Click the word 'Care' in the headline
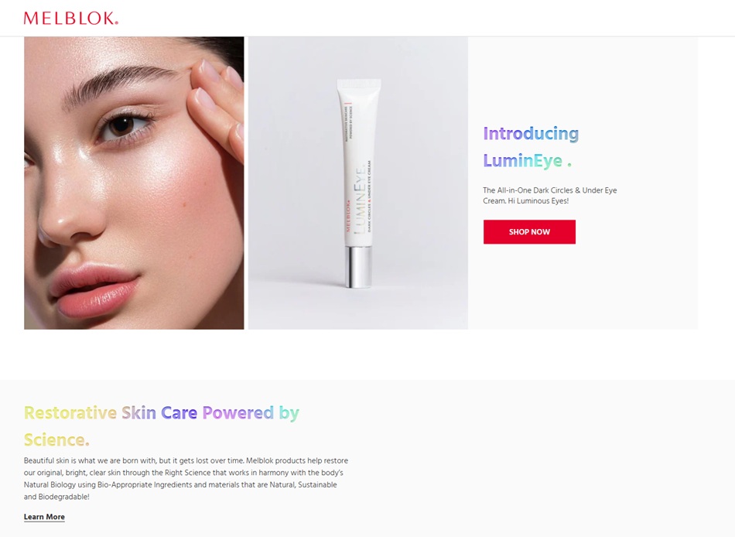 179,413
